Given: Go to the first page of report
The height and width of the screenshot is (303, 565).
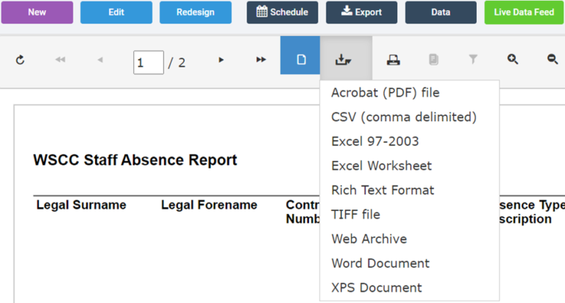Looking at the screenshot, I should (x=60, y=60).
